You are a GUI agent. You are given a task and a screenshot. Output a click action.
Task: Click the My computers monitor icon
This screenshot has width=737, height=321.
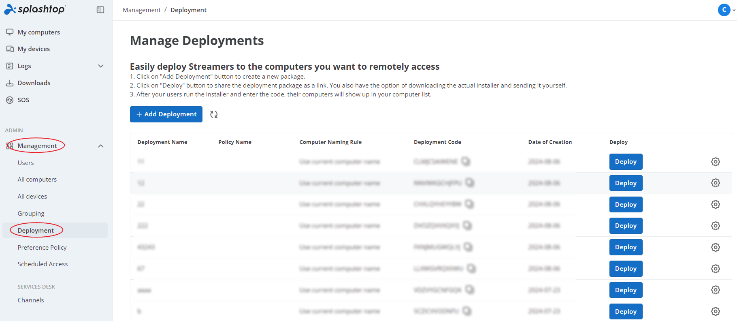[x=10, y=32]
